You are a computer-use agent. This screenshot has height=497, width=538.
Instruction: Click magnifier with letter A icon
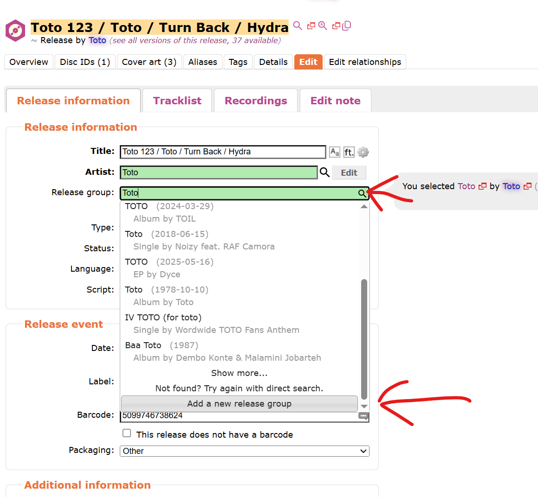coord(323,25)
